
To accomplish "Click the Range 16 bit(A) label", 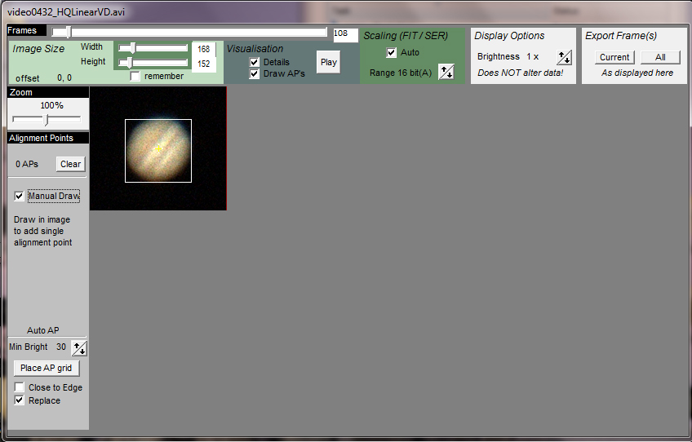I will point(401,73).
